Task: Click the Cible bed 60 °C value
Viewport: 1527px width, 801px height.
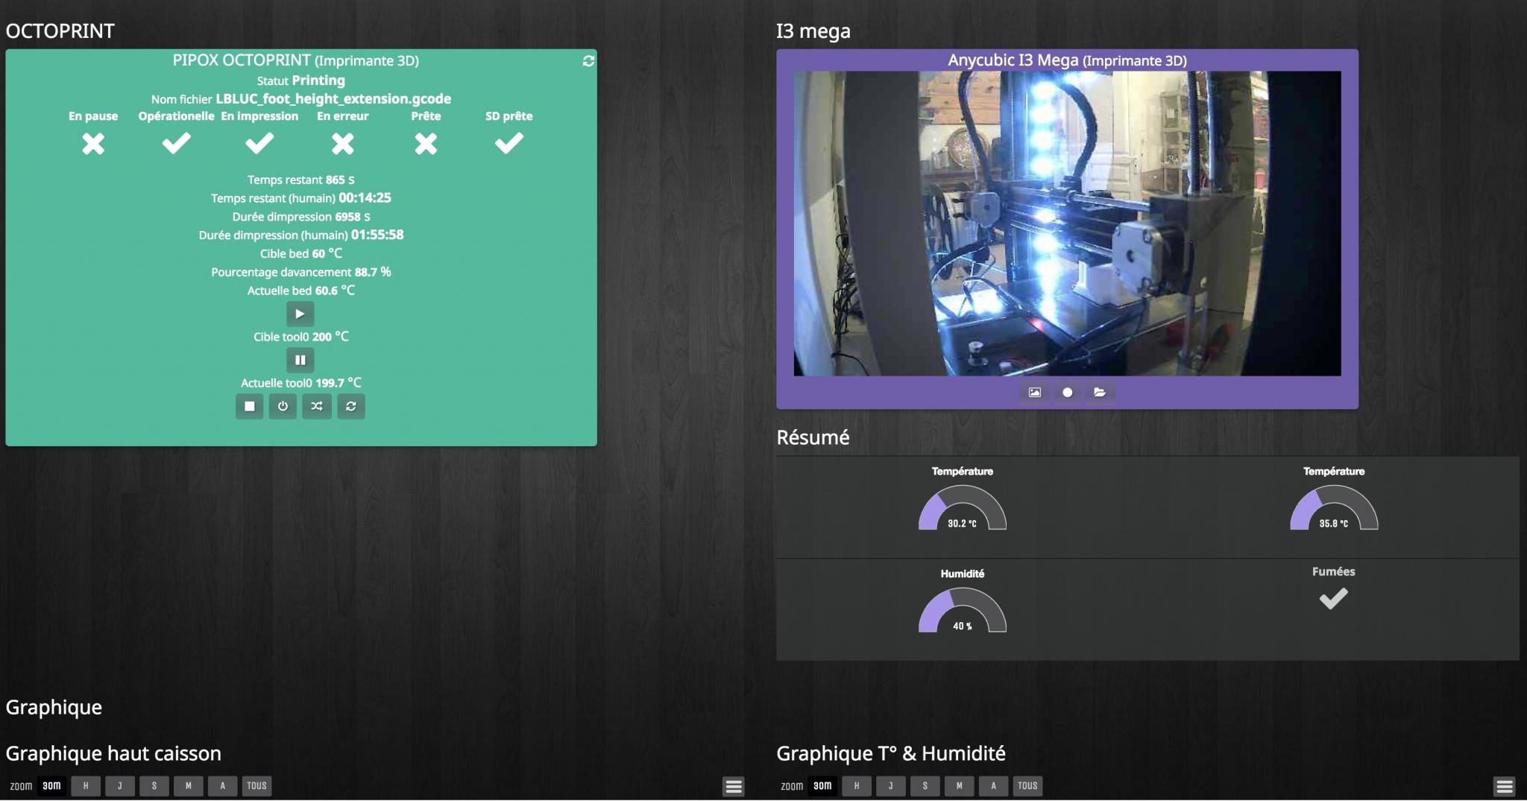Action: [x=327, y=253]
